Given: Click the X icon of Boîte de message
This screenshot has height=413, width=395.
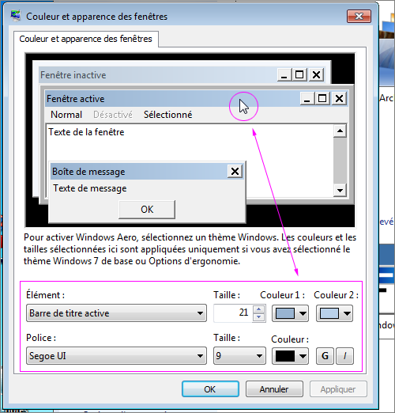Looking at the screenshot, I should 235,172.
